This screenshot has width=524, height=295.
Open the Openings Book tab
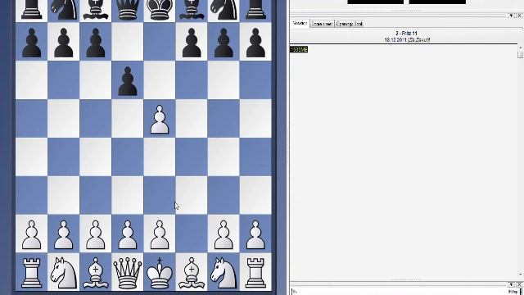[x=350, y=24]
